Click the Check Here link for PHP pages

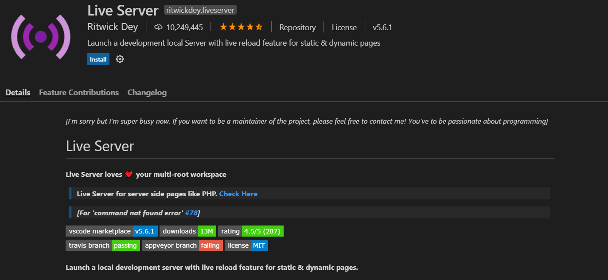[238, 194]
